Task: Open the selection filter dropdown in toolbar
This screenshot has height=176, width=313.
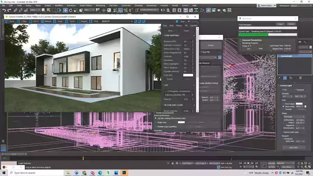Action: [35, 10]
